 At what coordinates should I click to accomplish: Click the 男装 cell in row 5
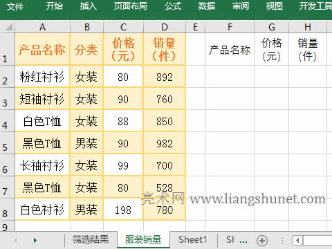click(x=86, y=142)
